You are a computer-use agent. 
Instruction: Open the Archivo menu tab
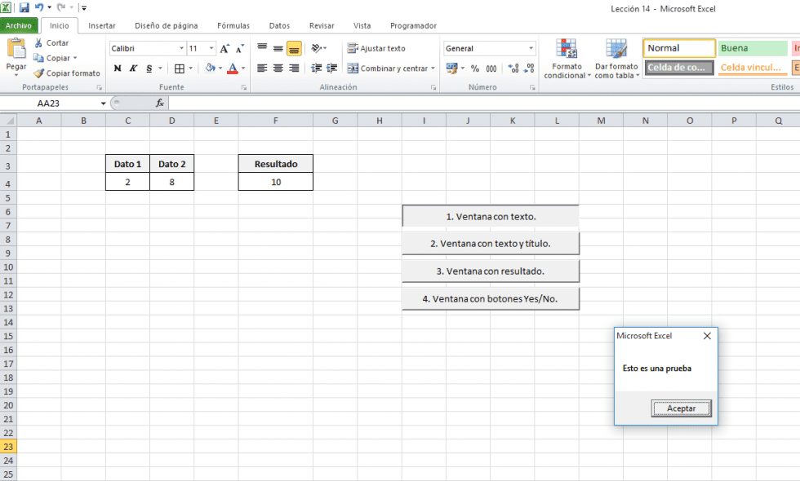coord(18,25)
